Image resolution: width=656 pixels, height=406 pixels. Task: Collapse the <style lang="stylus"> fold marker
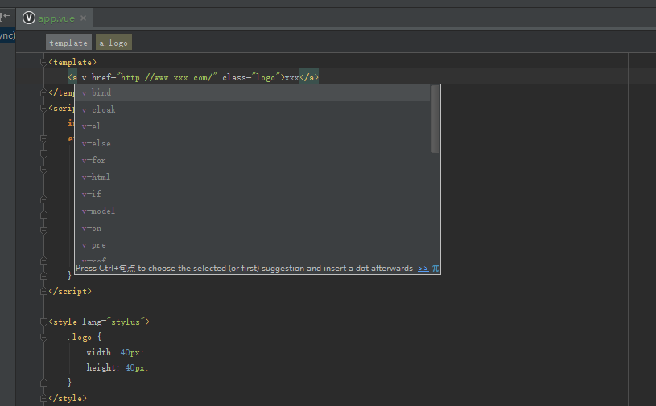click(43, 322)
